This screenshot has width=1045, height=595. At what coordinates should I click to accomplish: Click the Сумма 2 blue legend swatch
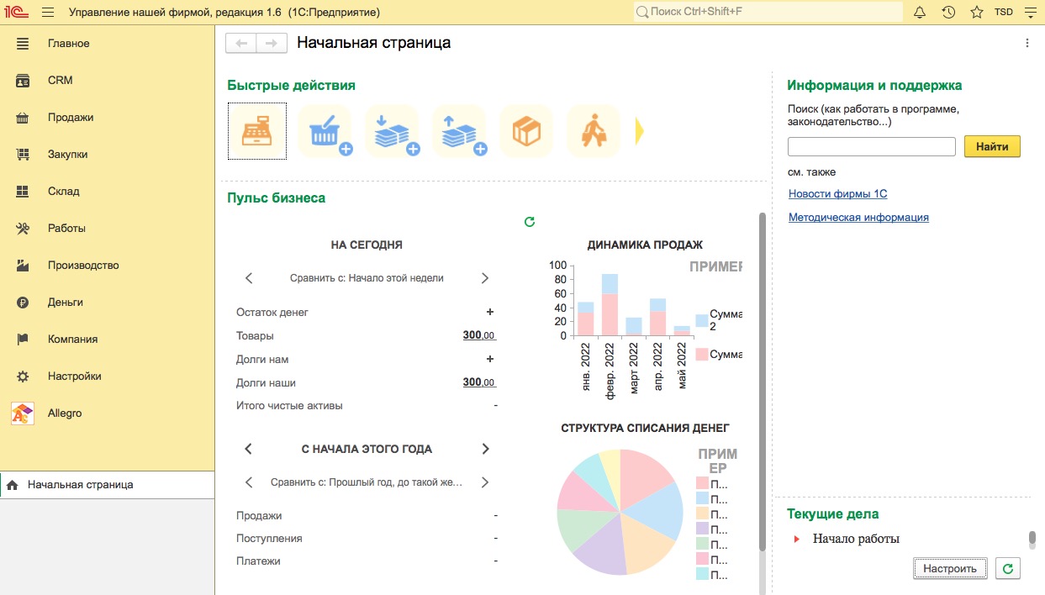pos(701,320)
